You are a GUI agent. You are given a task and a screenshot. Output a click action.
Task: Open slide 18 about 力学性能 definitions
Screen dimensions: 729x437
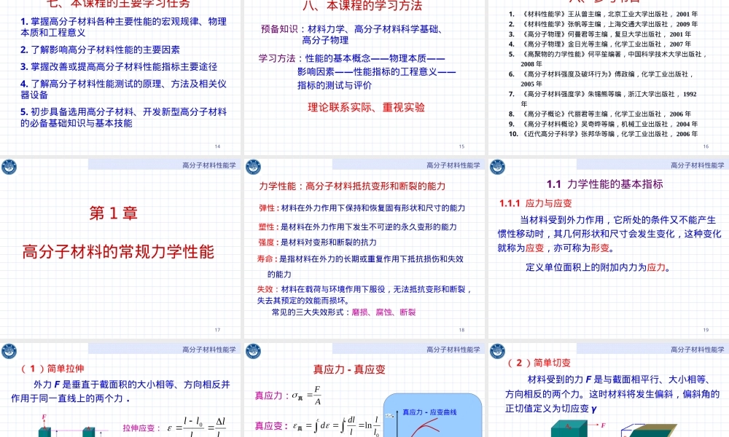pos(364,248)
